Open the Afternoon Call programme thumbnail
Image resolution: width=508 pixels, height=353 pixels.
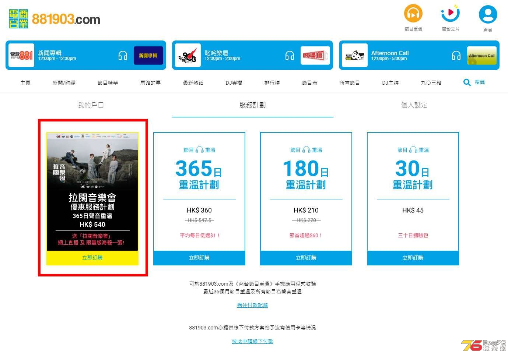[x=481, y=56]
